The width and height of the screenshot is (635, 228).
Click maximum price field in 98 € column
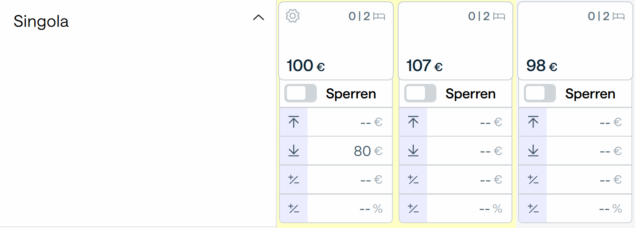click(589, 122)
